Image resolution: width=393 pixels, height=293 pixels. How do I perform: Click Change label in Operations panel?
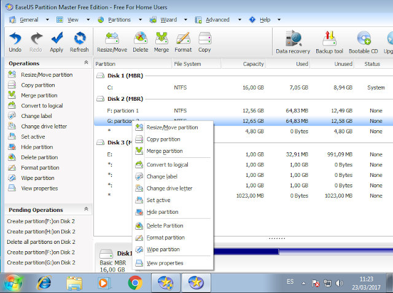pos(30,116)
